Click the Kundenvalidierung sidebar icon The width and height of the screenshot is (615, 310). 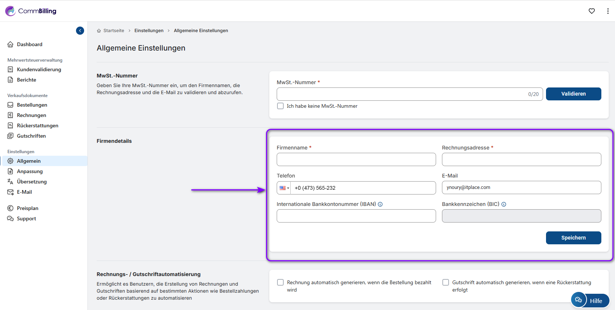pos(10,69)
